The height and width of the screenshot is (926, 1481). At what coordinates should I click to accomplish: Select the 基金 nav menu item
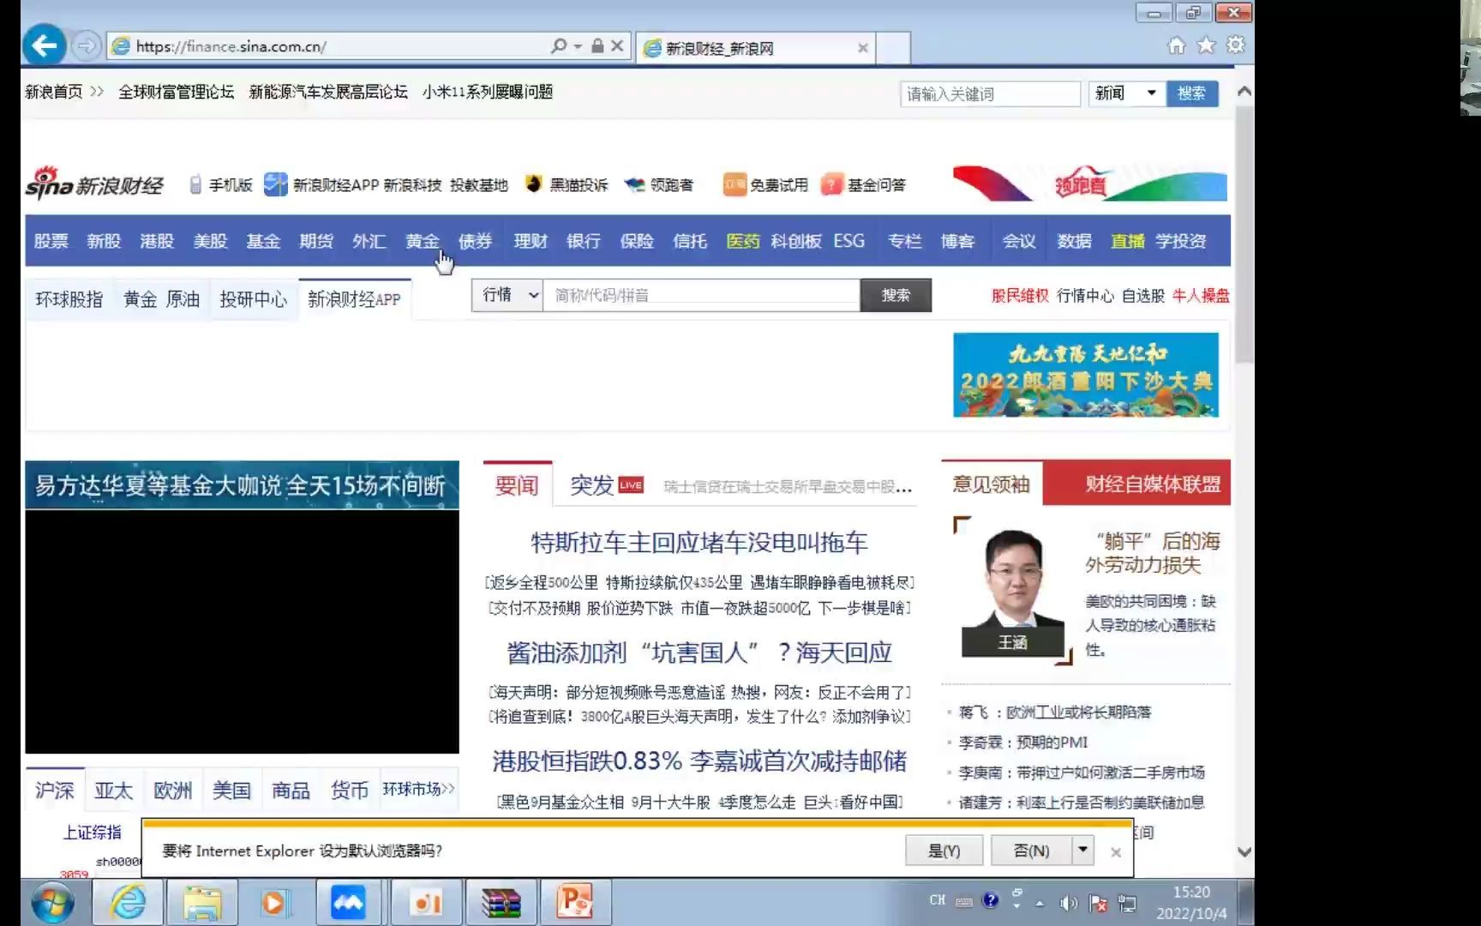pos(263,241)
